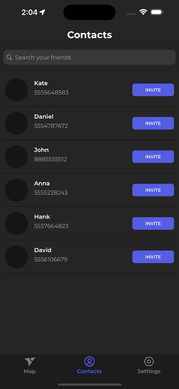Tap the search magnifying glass icon
179x389 pixels.
(9, 57)
